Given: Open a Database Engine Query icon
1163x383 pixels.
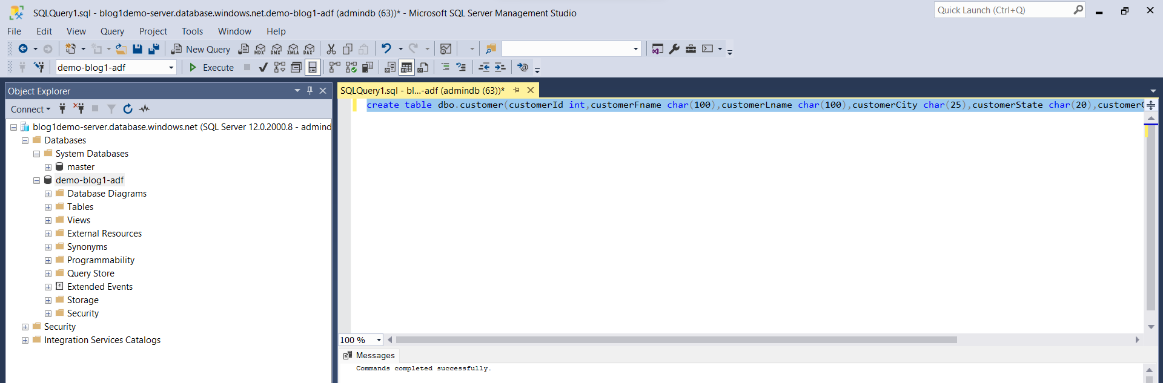Looking at the screenshot, I should [244, 49].
